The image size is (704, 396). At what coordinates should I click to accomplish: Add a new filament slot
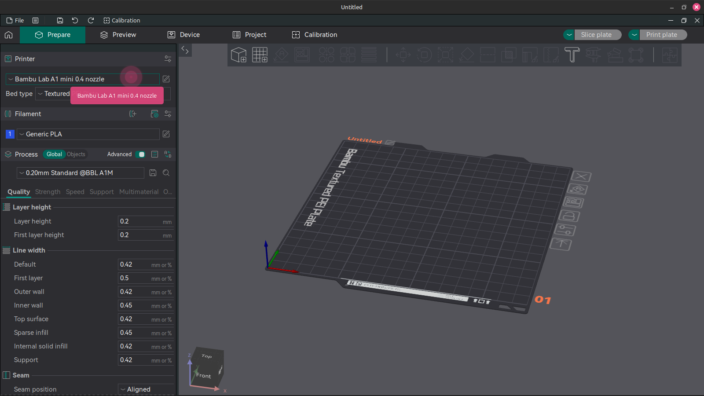(132, 114)
